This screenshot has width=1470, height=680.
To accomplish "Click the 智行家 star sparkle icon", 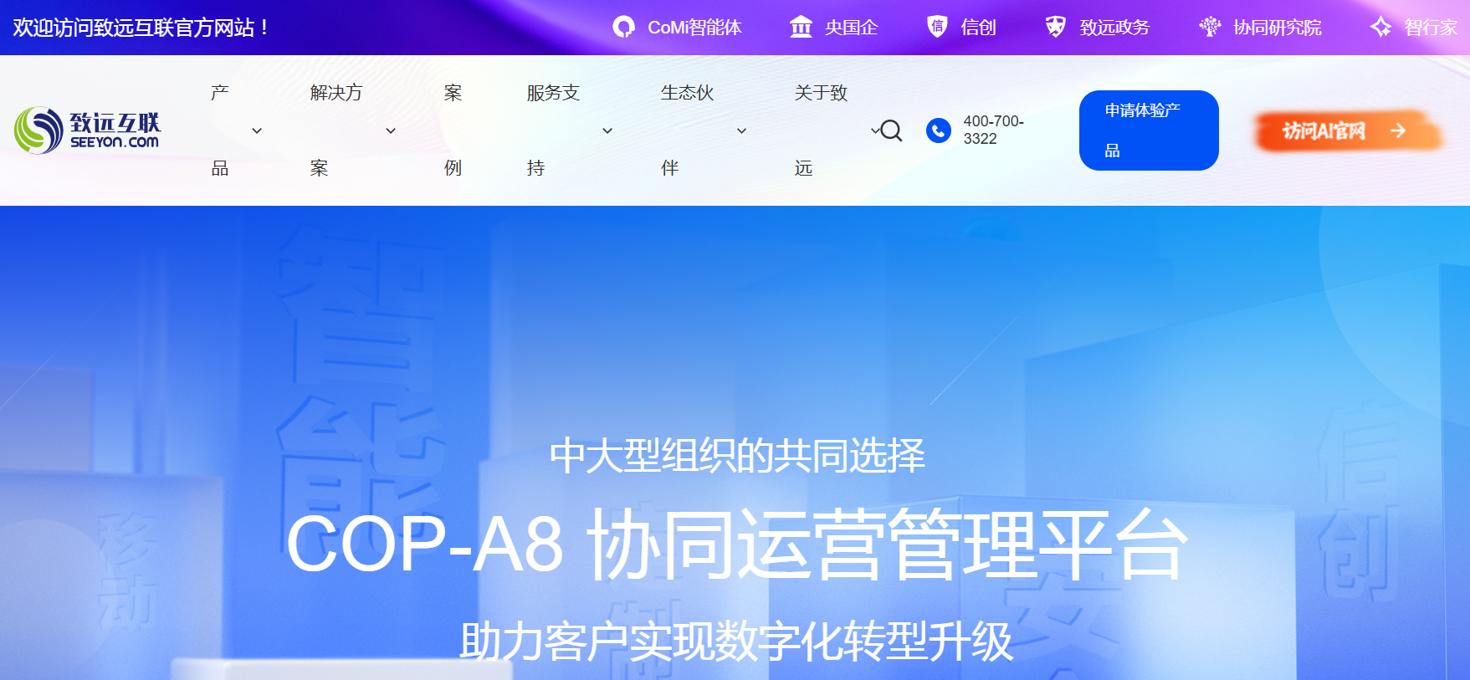I will 1380,28.
